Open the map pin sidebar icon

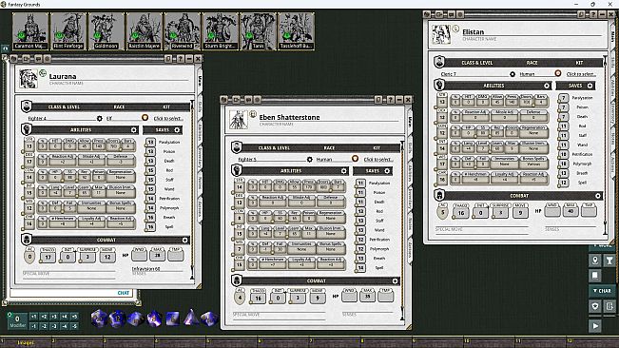[x=595, y=260]
